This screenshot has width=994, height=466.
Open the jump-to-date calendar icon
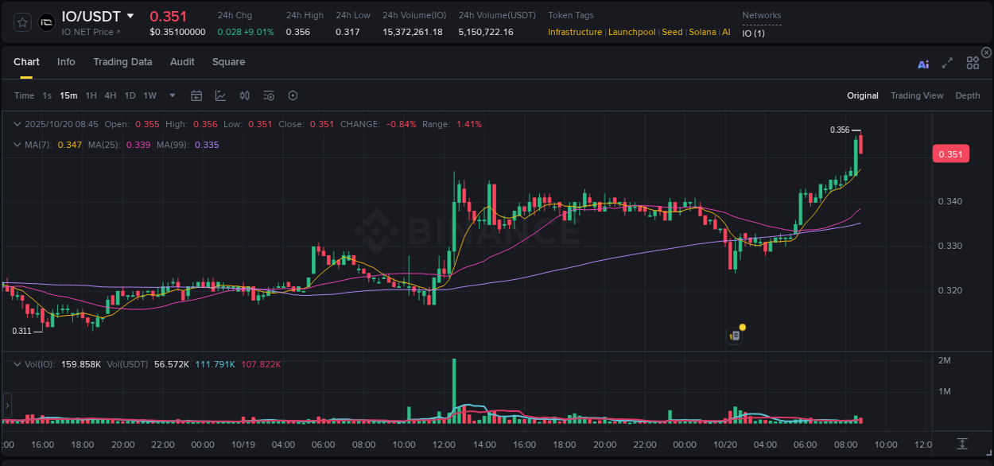196,95
